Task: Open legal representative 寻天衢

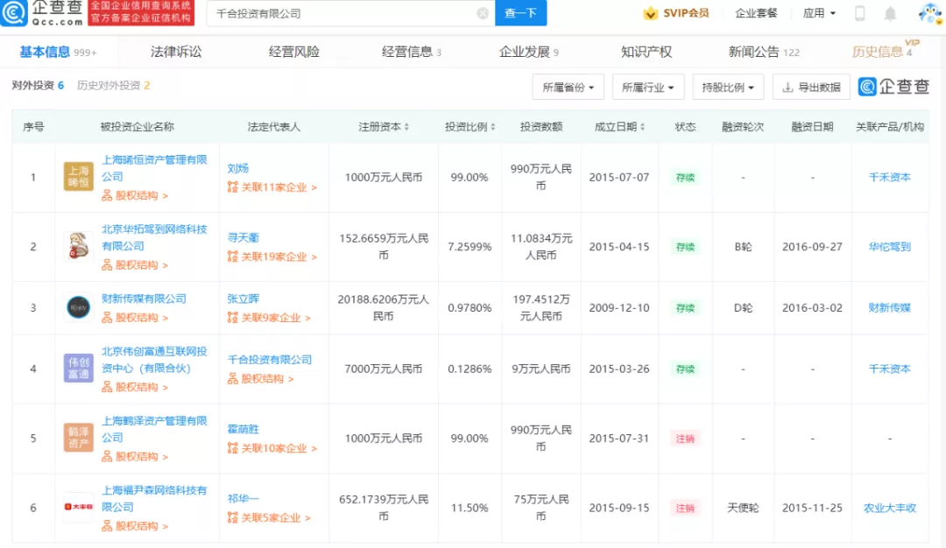Action: pos(244,237)
